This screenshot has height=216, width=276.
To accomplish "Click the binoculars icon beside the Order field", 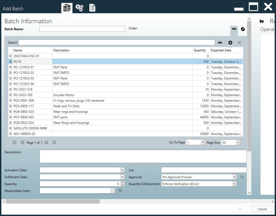I will point(234,29).
